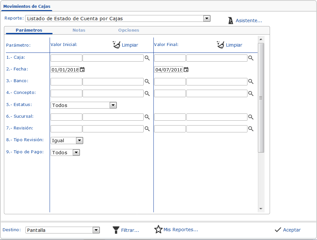Click the Aceptar button
This screenshot has width=317, height=240.
point(288,230)
